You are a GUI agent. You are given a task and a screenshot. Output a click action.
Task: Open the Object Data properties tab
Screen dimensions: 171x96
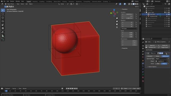click(x=143, y=75)
